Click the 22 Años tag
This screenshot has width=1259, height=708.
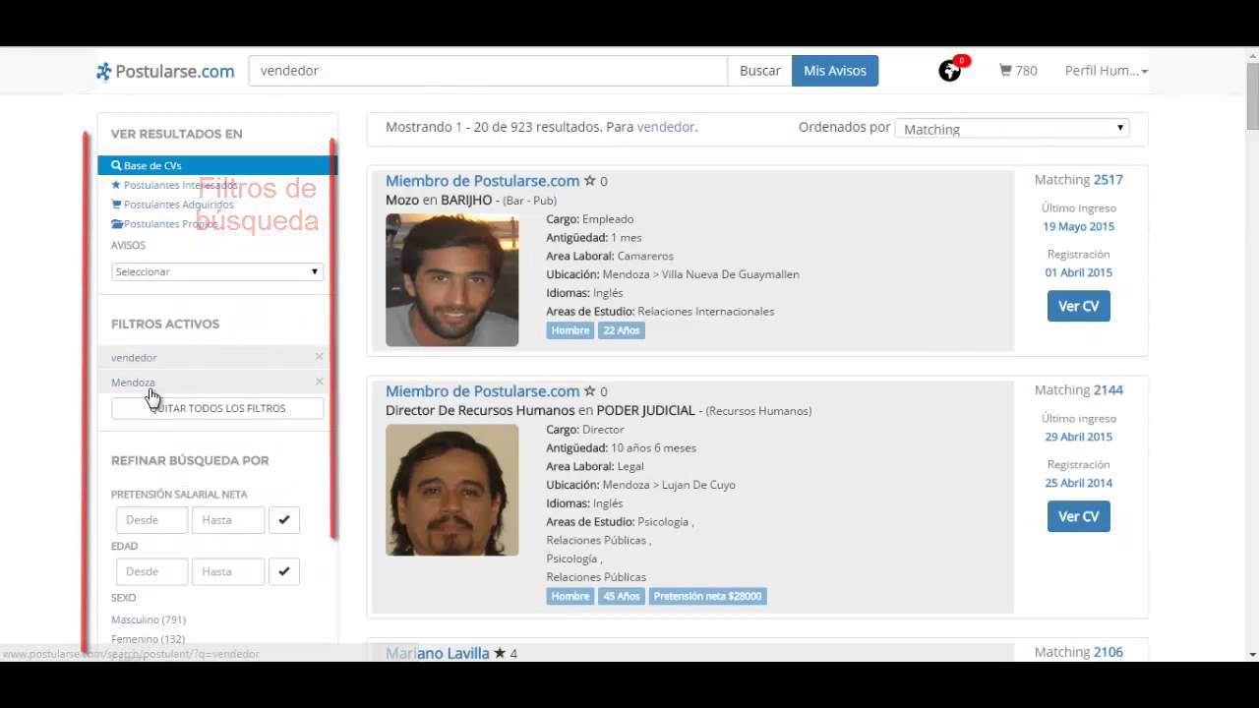(622, 330)
